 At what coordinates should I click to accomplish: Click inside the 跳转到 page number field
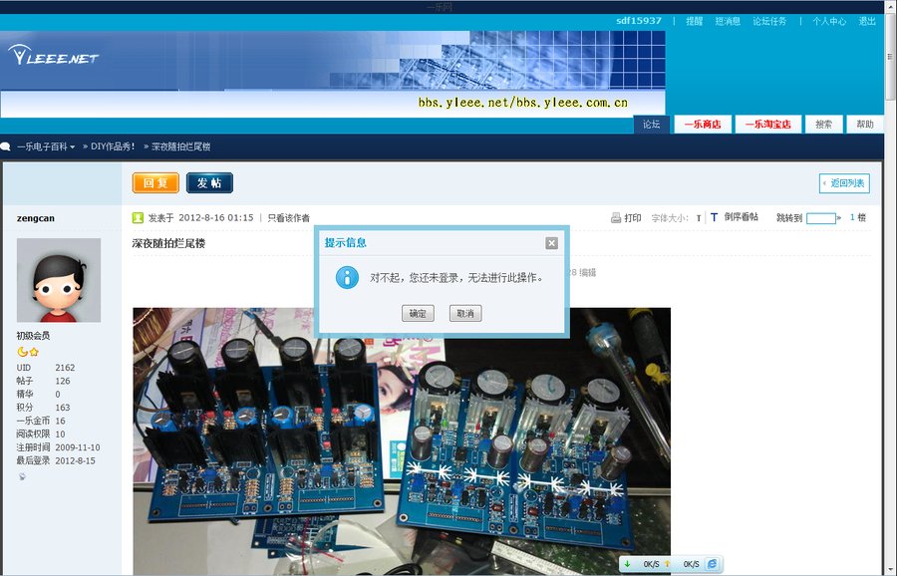point(819,217)
